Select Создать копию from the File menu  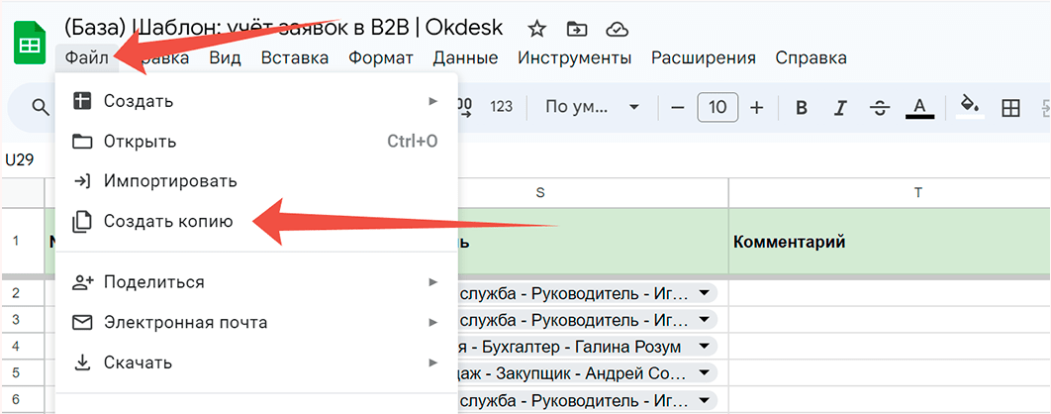pos(168,222)
